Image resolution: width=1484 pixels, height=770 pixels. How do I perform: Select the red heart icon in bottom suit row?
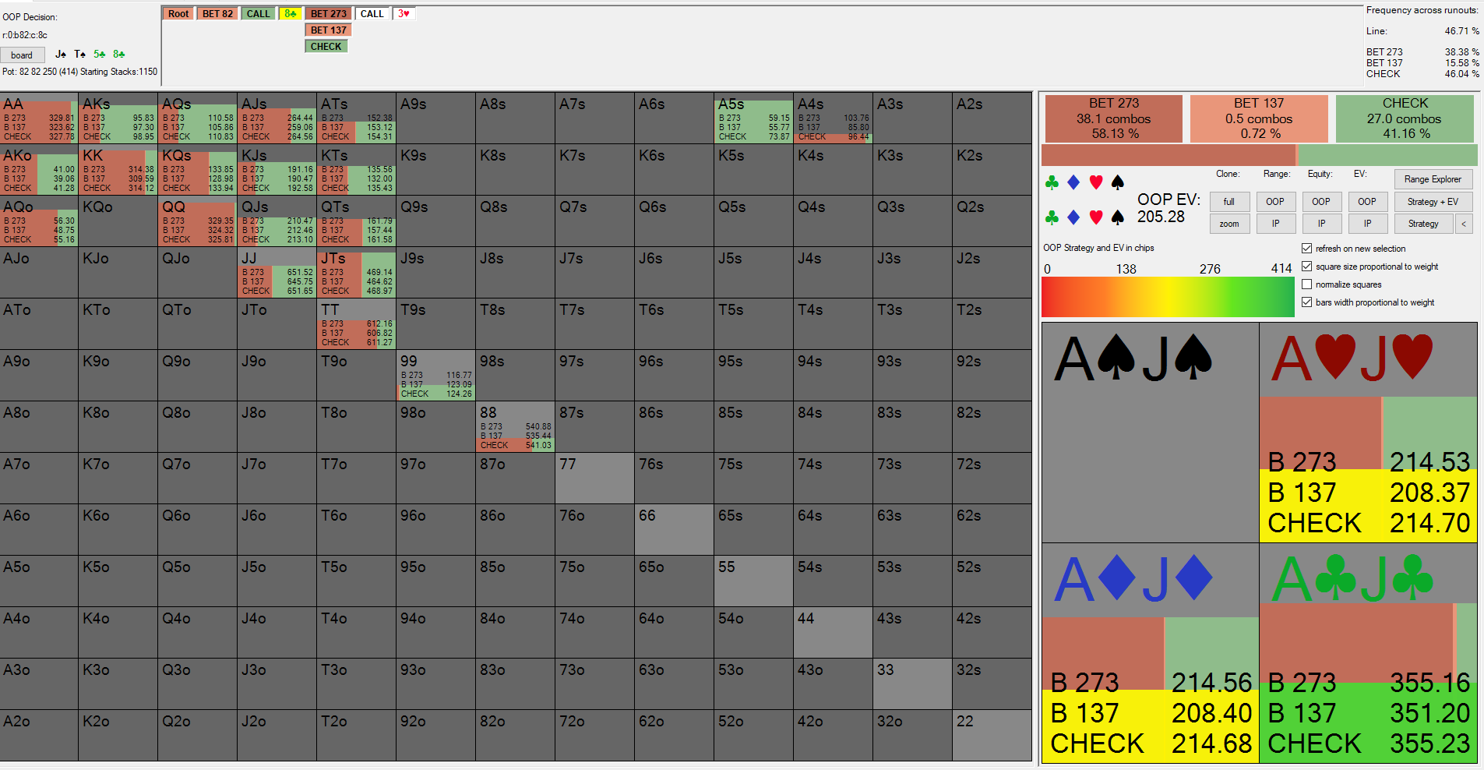[x=1096, y=217]
